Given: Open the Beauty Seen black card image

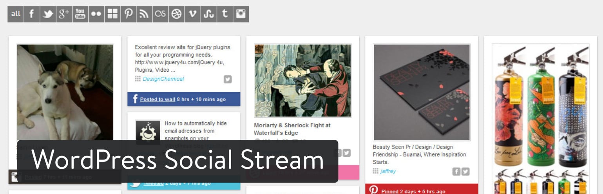Looking at the screenshot, I should point(422,92).
